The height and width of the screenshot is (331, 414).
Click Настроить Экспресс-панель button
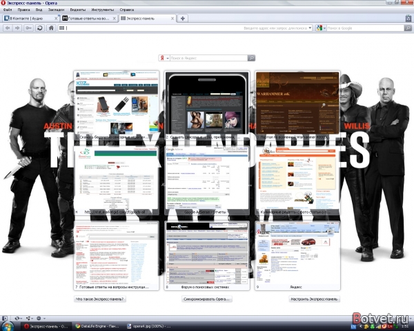coord(314,299)
